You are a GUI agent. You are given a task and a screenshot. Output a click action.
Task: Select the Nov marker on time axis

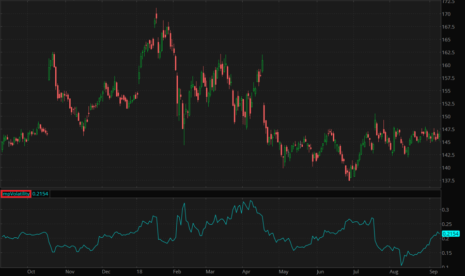click(70, 271)
